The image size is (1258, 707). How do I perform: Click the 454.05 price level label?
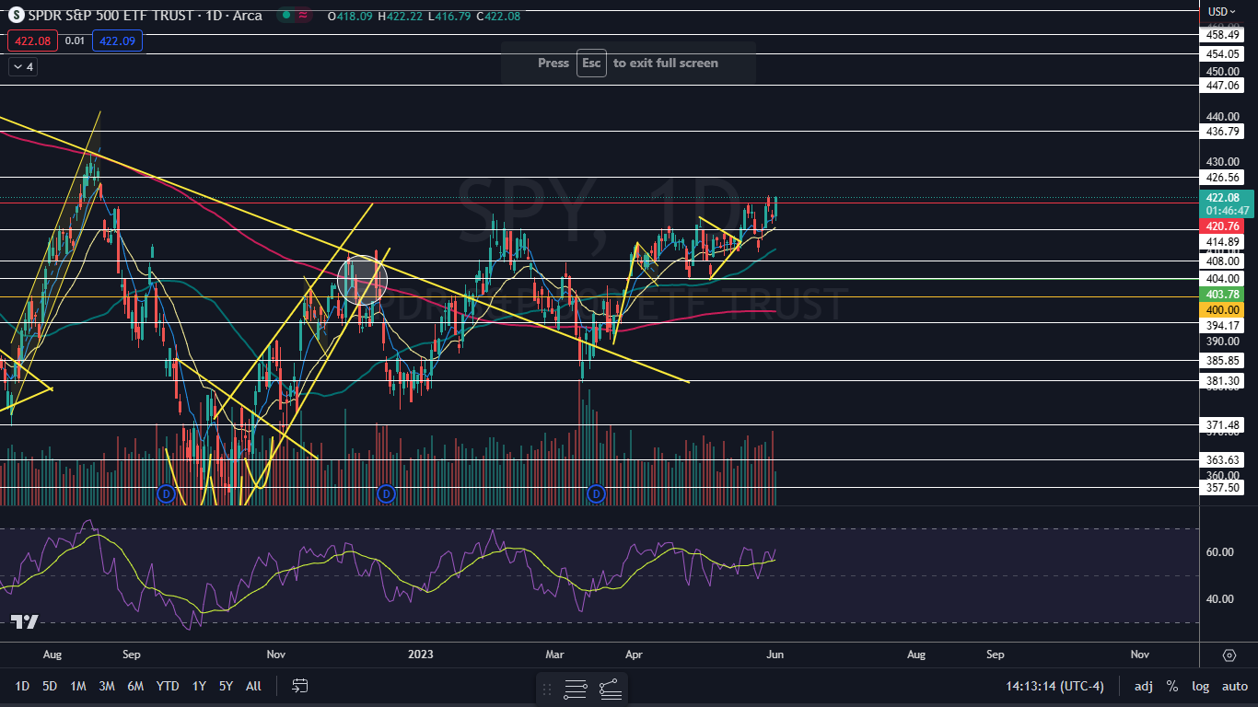point(1223,53)
